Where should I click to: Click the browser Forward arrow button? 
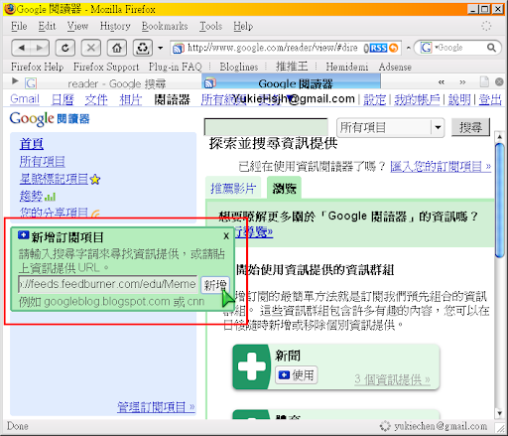pos(40,48)
